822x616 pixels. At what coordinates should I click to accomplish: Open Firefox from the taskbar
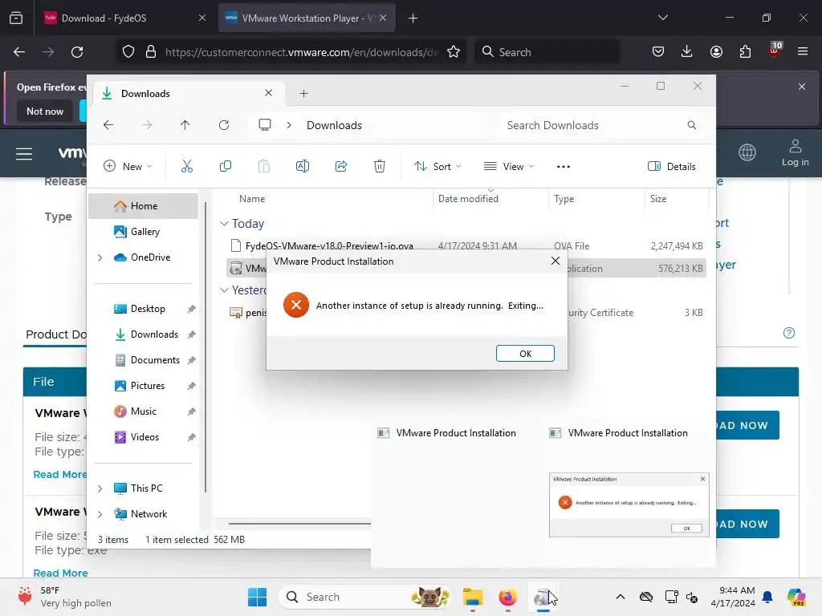click(507, 597)
